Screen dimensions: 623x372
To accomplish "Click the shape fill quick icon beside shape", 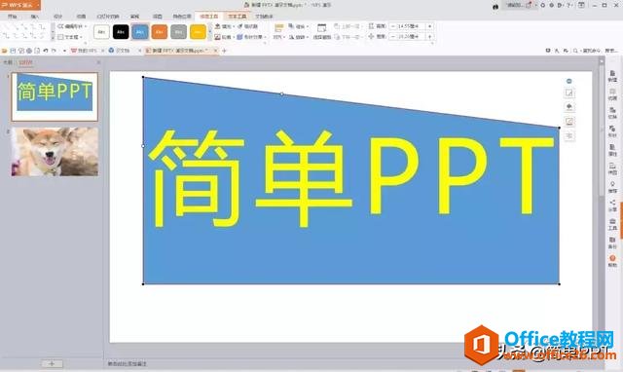I will click(569, 107).
